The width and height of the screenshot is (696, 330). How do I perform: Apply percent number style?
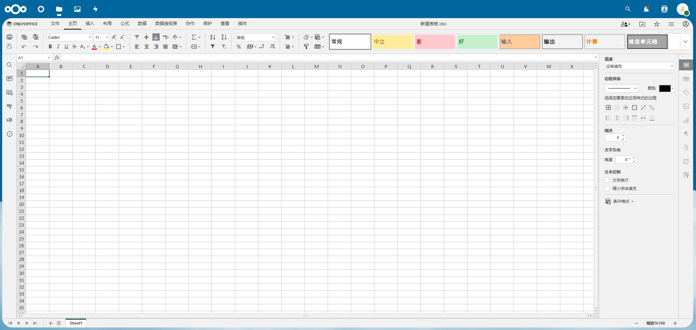click(239, 46)
